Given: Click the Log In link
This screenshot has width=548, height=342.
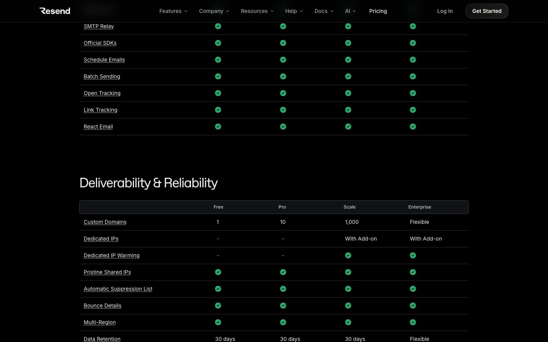Looking at the screenshot, I should 444,11.
